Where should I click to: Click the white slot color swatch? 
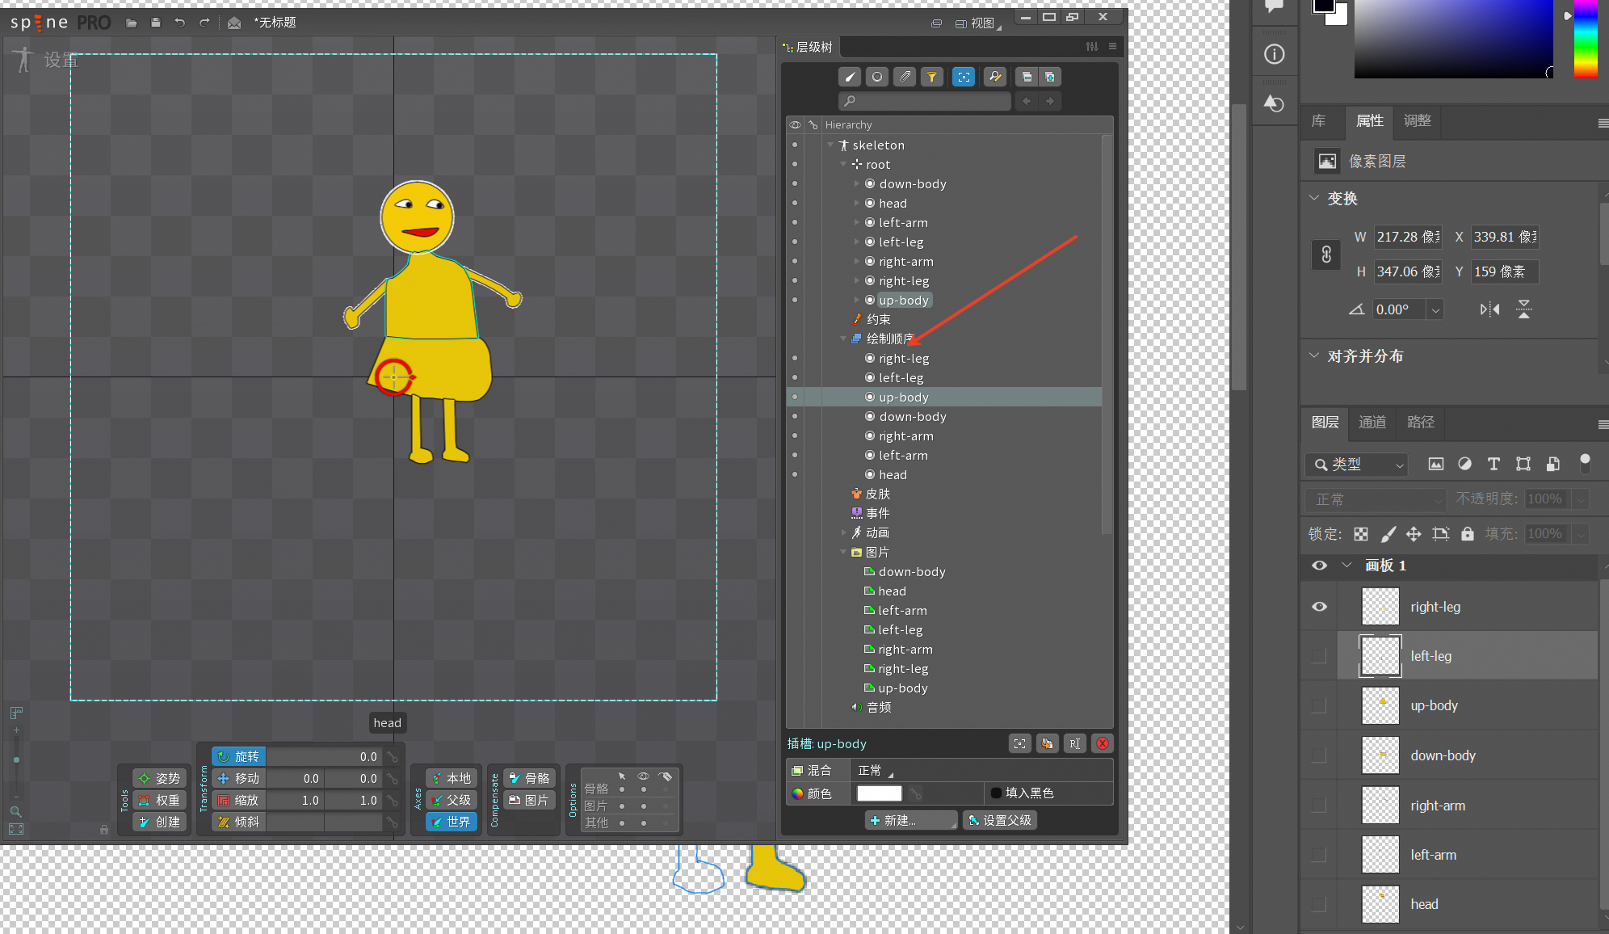pos(879,793)
